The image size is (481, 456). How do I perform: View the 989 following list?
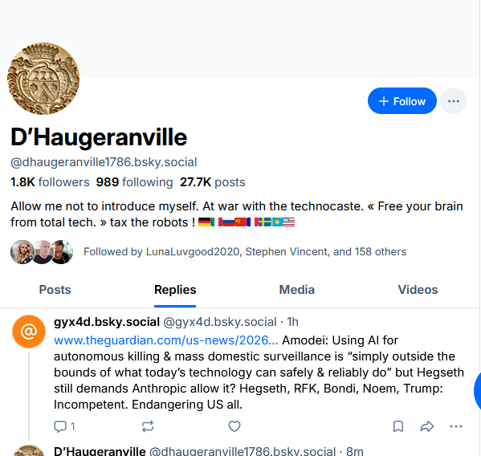click(134, 182)
